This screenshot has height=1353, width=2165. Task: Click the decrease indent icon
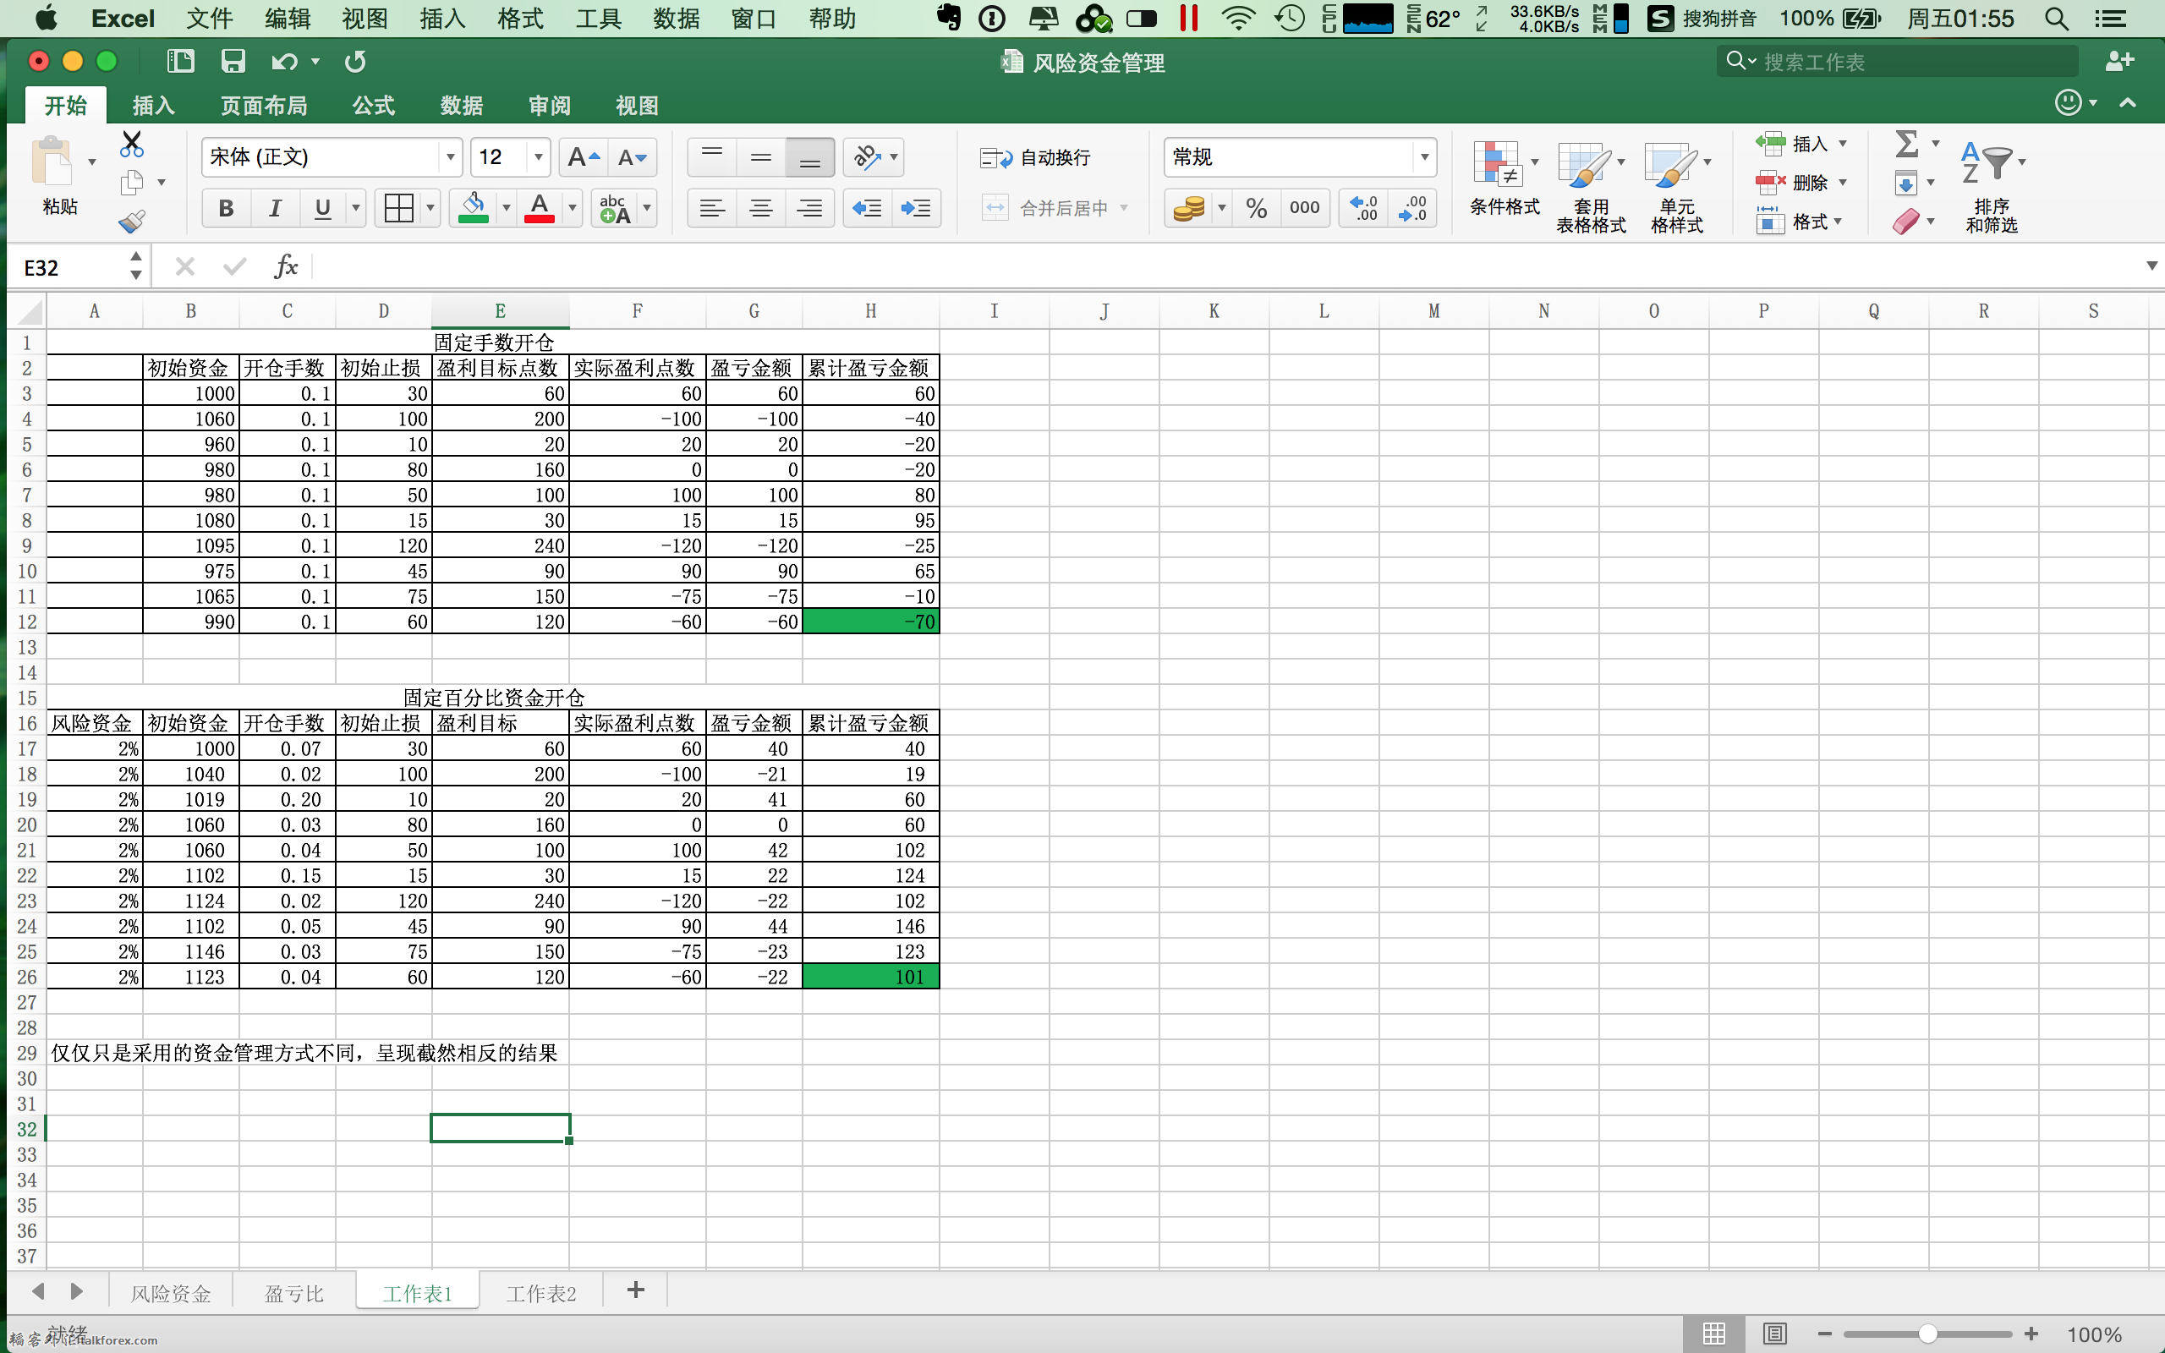[867, 209]
